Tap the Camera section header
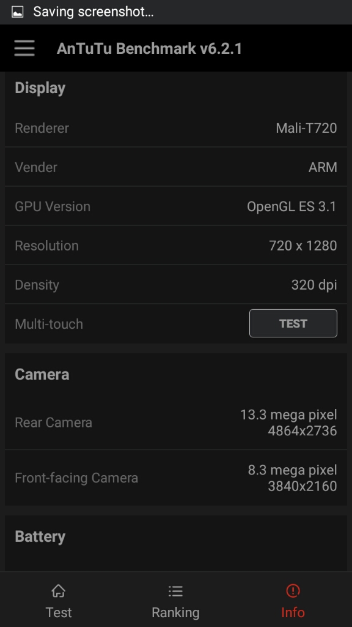The height and width of the screenshot is (627, 352). pyautogui.click(x=42, y=375)
